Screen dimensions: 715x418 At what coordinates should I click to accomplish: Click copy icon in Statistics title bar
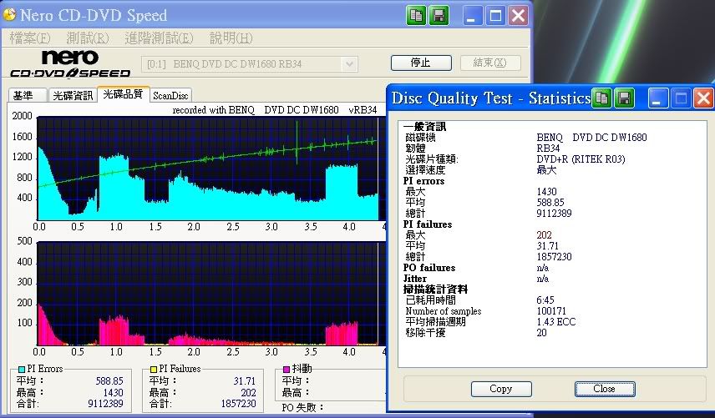tap(601, 98)
